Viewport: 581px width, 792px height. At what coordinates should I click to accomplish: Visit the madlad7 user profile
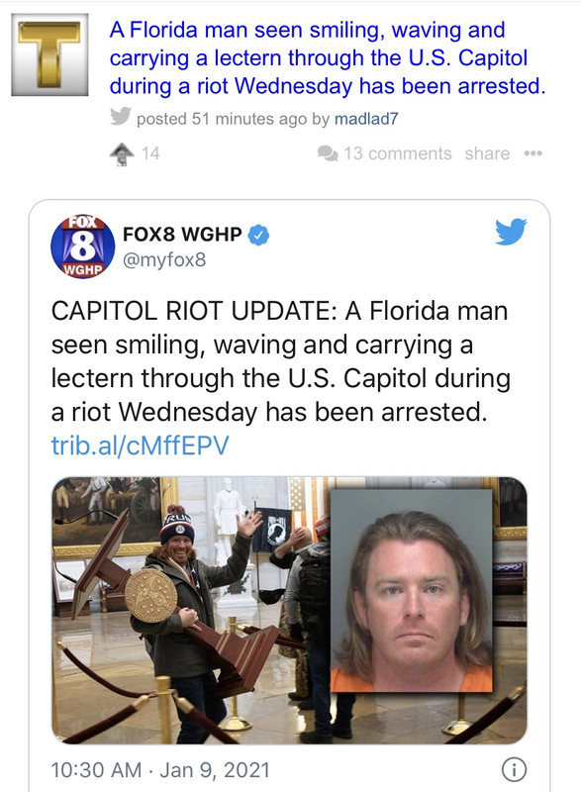click(x=366, y=119)
